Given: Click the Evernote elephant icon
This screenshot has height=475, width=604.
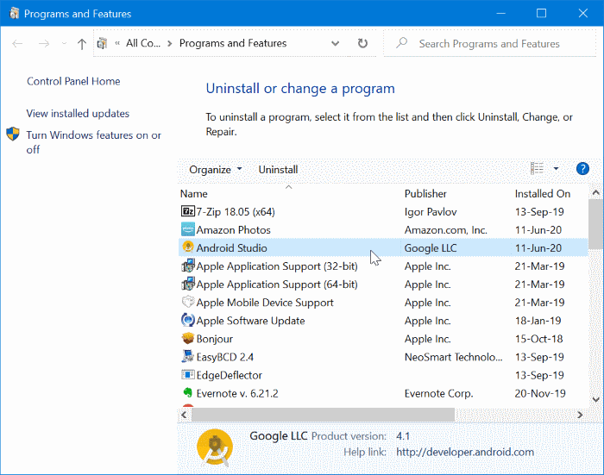Looking at the screenshot, I should pyautogui.click(x=187, y=392).
